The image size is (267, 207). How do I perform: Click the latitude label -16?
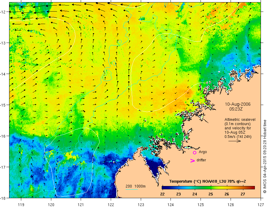[3, 136]
